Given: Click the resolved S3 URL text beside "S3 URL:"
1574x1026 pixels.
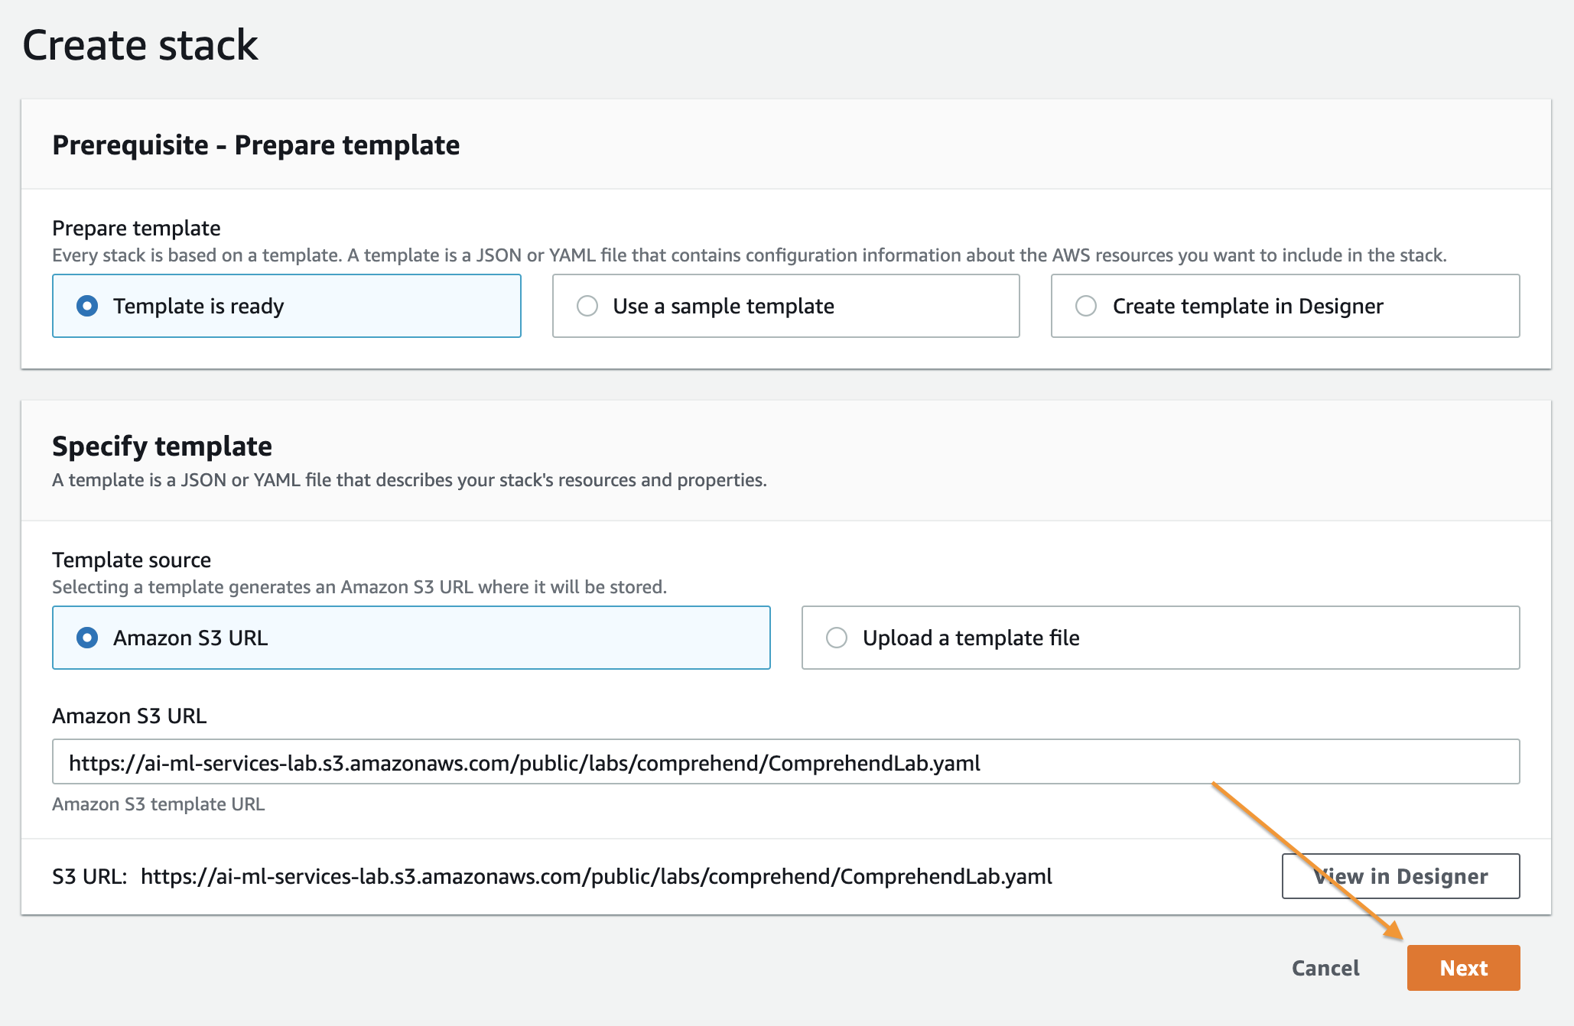Looking at the screenshot, I should coord(596,876).
